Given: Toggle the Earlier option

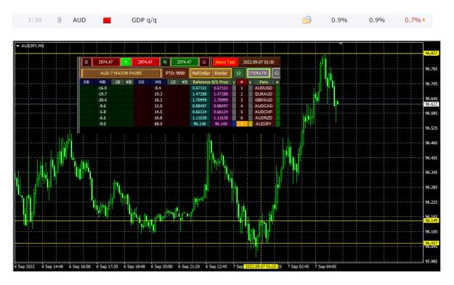Looking at the screenshot, I should (x=221, y=73).
